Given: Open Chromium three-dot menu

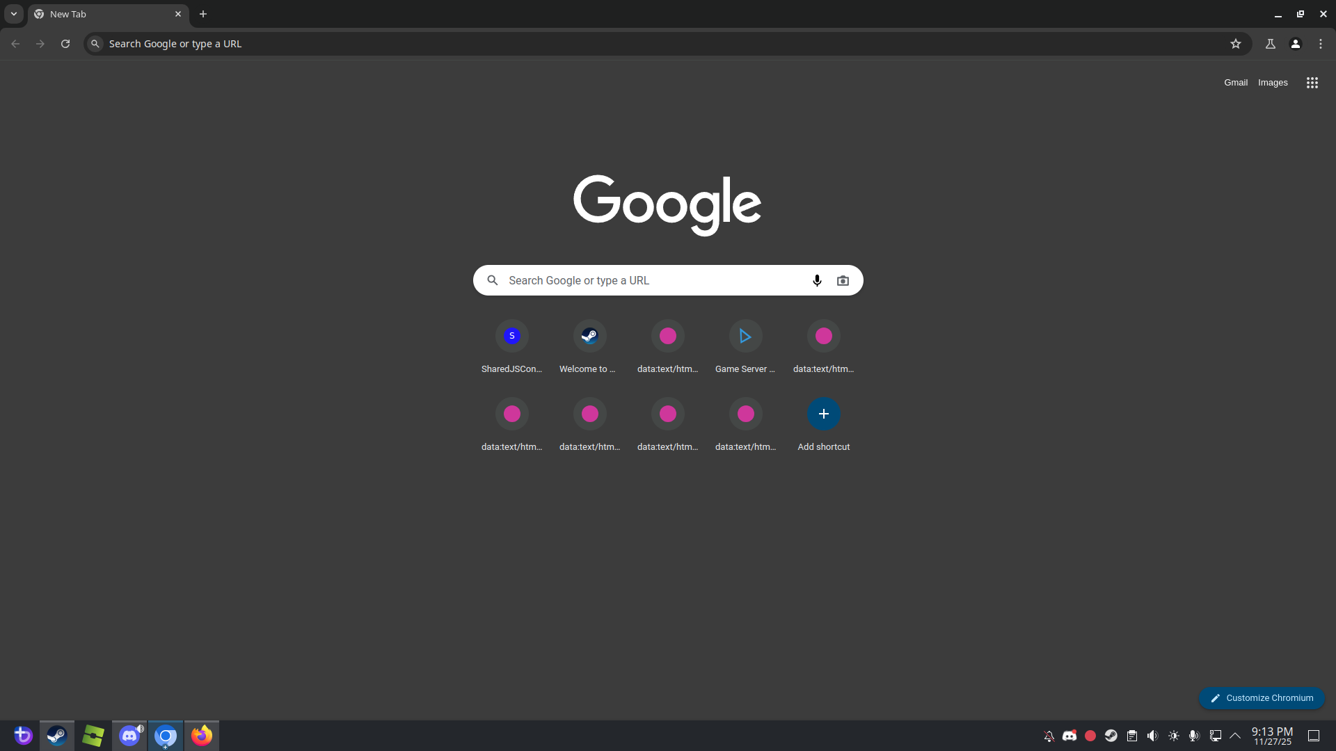Looking at the screenshot, I should coord(1320,44).
